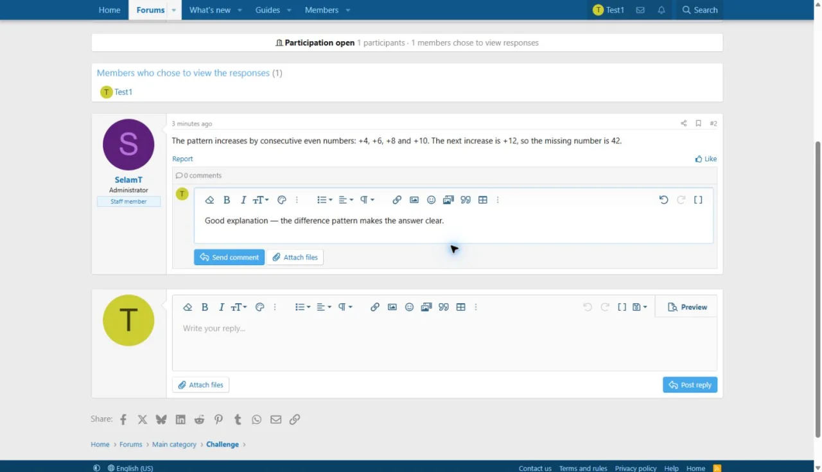
Task: Open the drafts dropdown in reply editor
Action: click(x=640, y=308)
